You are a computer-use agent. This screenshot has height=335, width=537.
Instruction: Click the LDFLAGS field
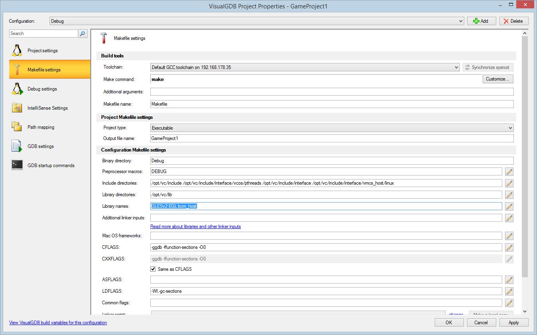pos(326,291)
